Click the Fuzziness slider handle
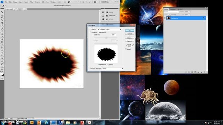 (x=106, y=38)
